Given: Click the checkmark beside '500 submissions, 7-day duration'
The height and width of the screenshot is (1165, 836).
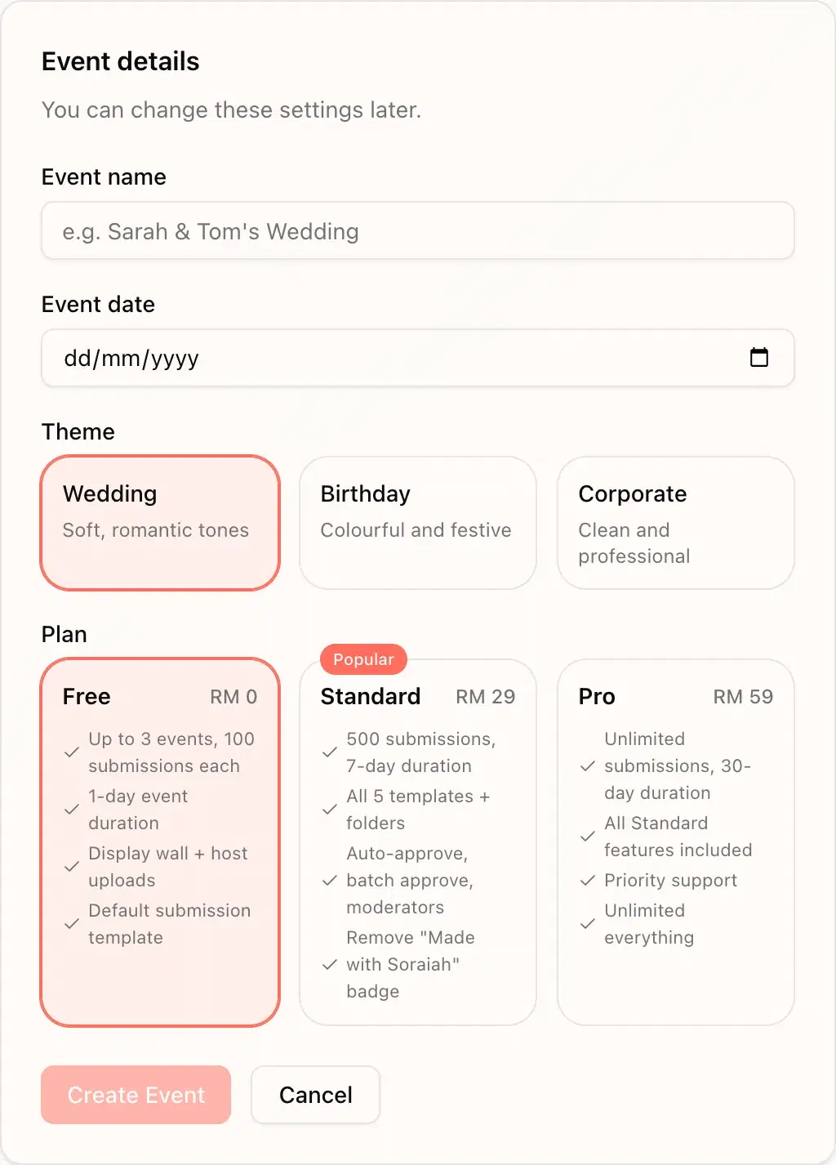Looking at the screenshot, I should [330, 752].
